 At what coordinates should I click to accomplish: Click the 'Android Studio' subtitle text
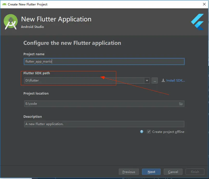pyautogui.click(x=32, y=27)
